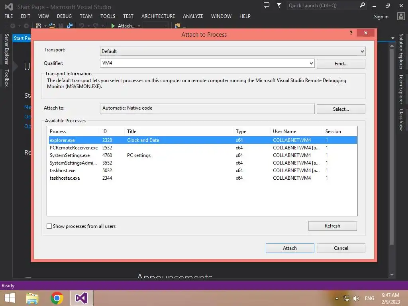Click the ENG language indicator in tray
Screen dimensions: 408x306
[x=369, y=298]
